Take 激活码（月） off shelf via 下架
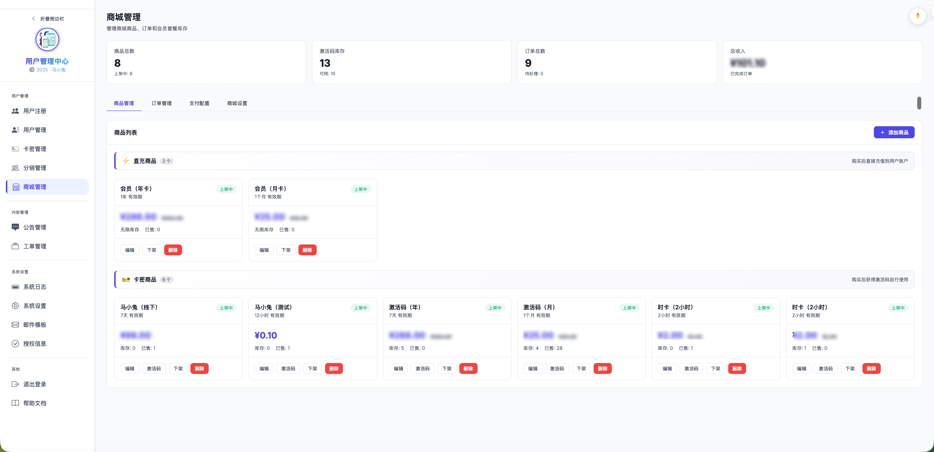Image resolution: width=934 pixels, height=452 pixels. [581, 368]
